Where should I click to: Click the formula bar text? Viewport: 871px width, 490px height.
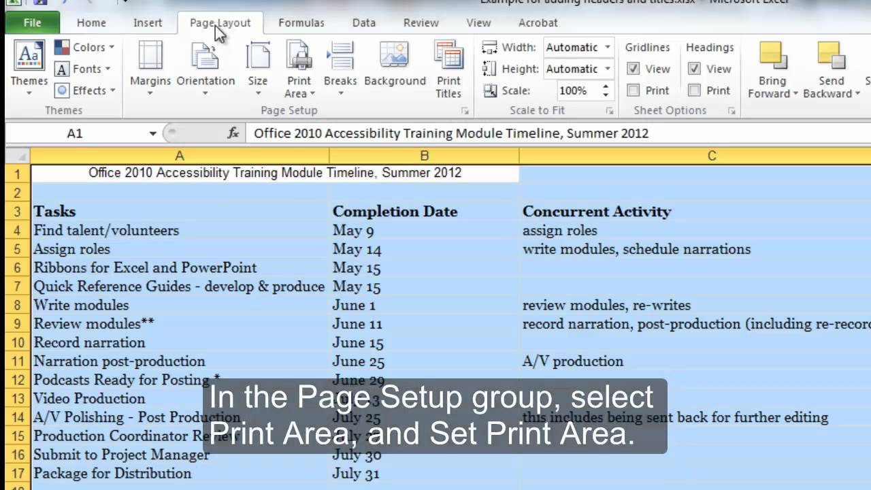point(451,133)
